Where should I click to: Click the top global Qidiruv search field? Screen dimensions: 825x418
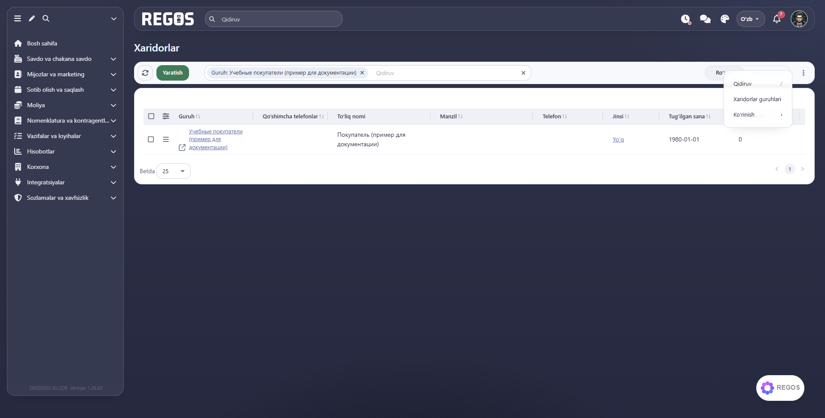click(274, 19)
